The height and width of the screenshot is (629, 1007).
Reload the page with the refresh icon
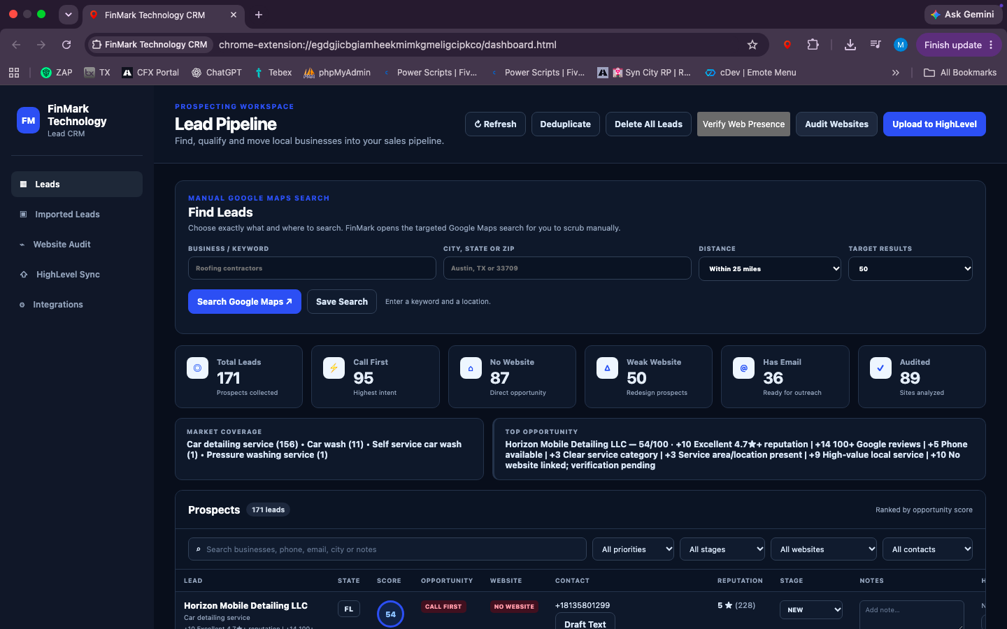point(66,45)
